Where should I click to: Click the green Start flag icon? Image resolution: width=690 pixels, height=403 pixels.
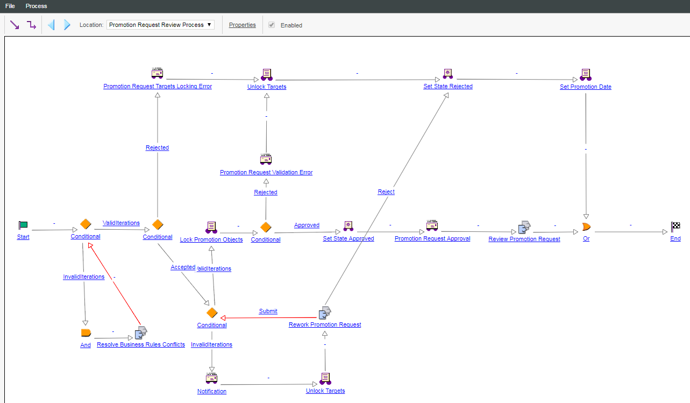coord(23,226)
